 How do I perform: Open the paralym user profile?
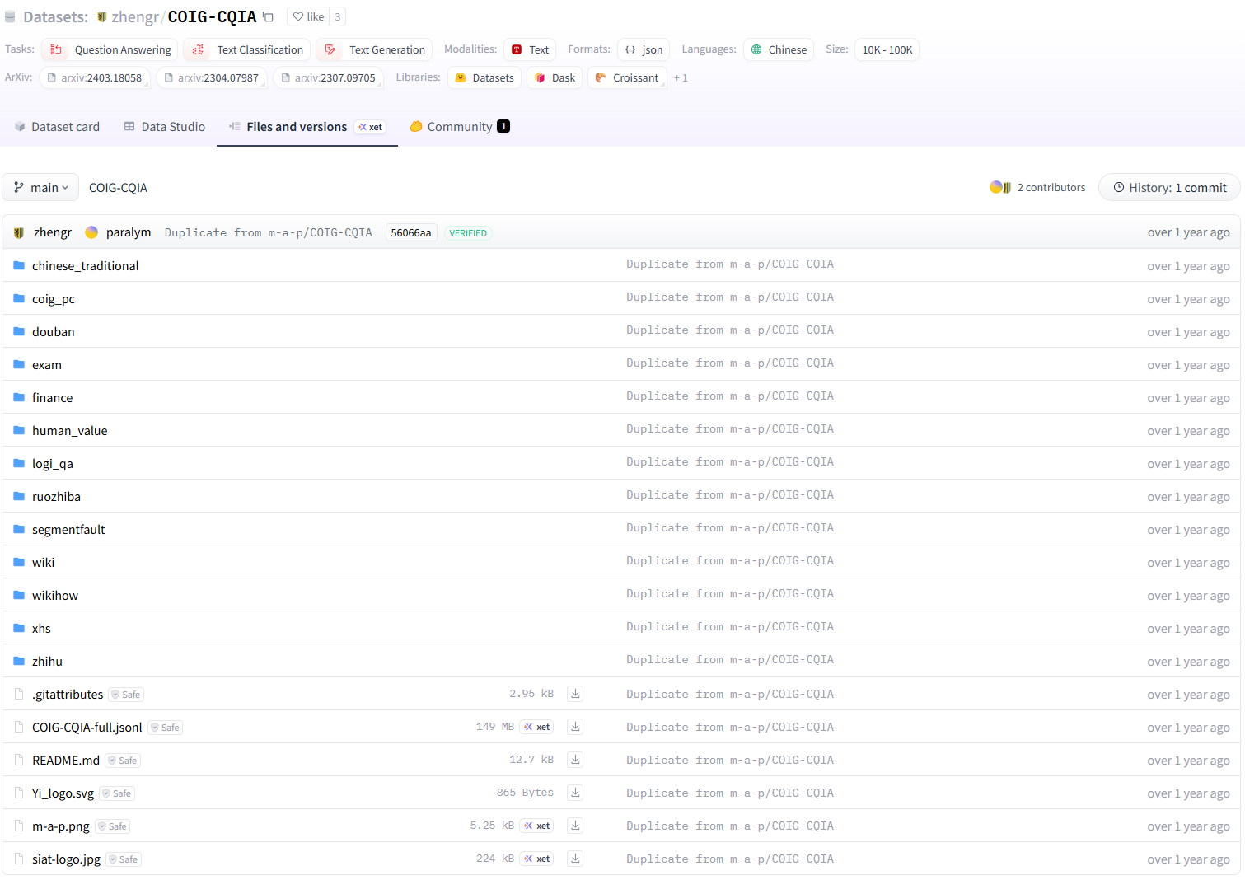tap(129, 232)
